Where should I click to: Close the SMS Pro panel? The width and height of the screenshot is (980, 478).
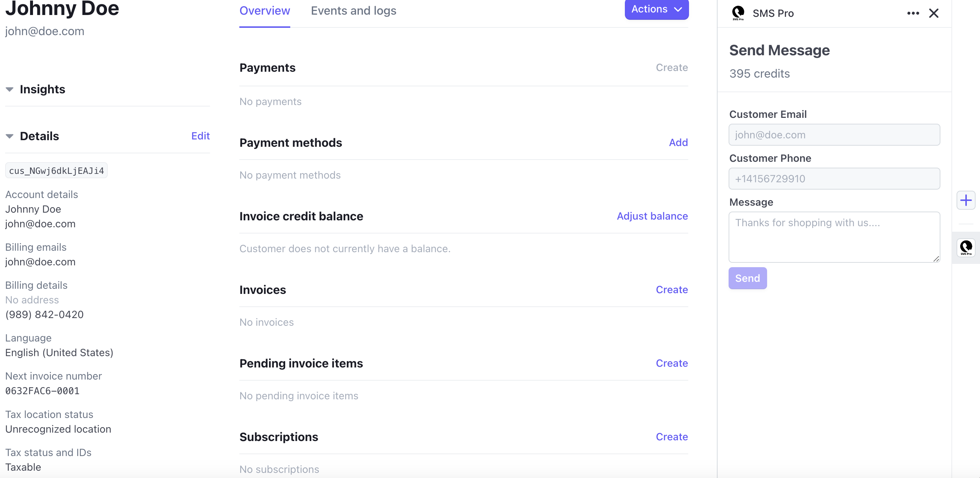(x=934, y=13)
